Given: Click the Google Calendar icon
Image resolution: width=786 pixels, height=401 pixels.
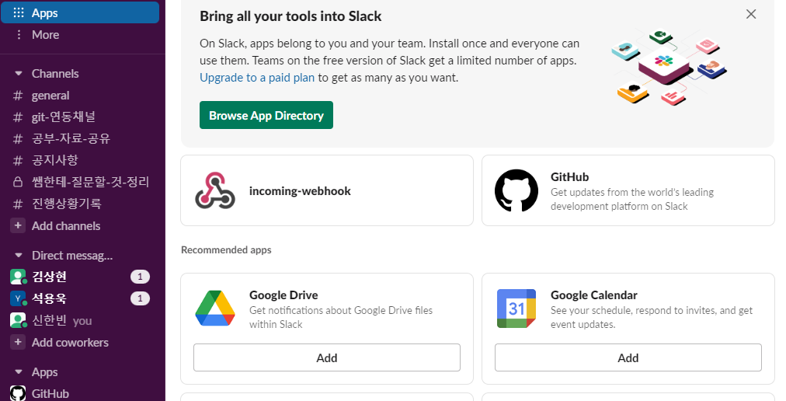Looking at the screenshot, I should (x=516, y=309).
